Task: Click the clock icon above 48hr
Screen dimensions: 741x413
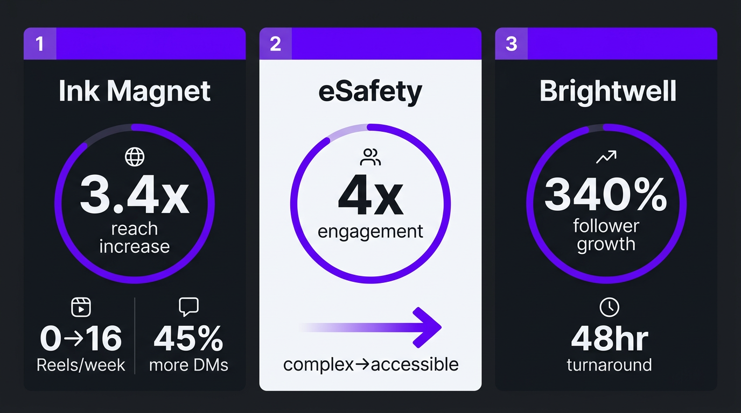Action: tap(609, 307)
